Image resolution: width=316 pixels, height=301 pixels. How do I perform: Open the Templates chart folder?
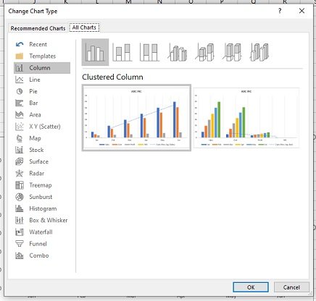42,56
